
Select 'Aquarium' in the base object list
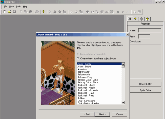click(82, 69)
